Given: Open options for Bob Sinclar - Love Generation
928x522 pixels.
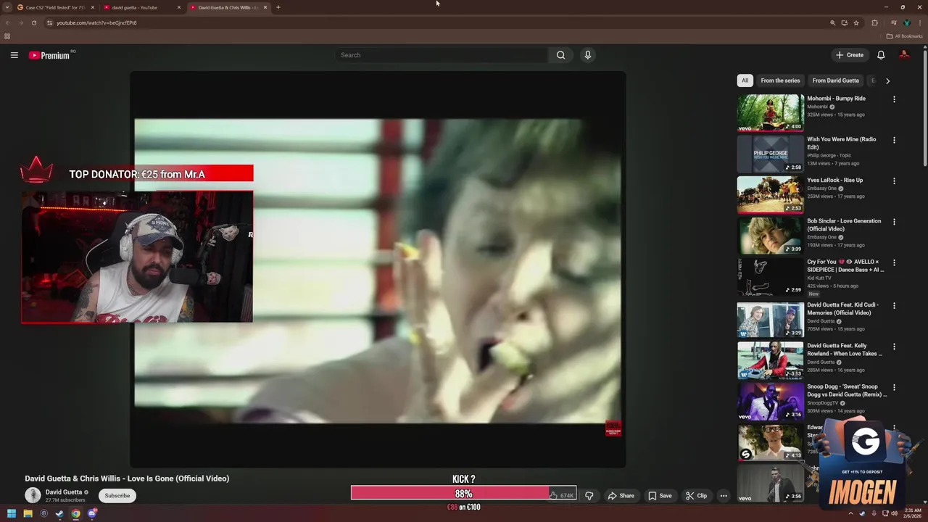Looking at the screenshot, I should pyautogui.click(x=894, y=222).
